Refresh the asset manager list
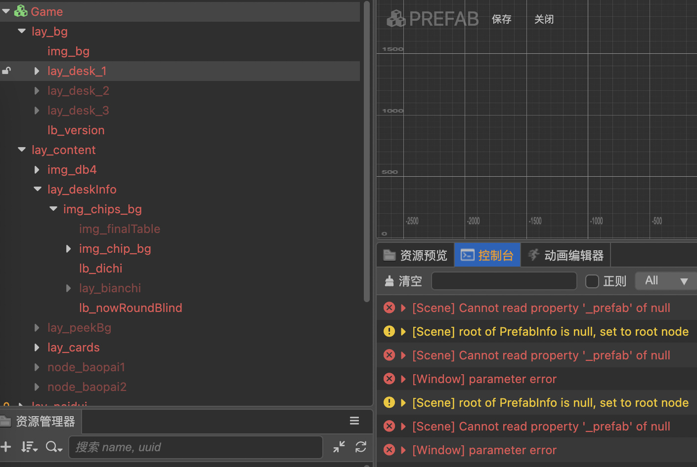Screen dimensions: 697x467 pos(361,447)
